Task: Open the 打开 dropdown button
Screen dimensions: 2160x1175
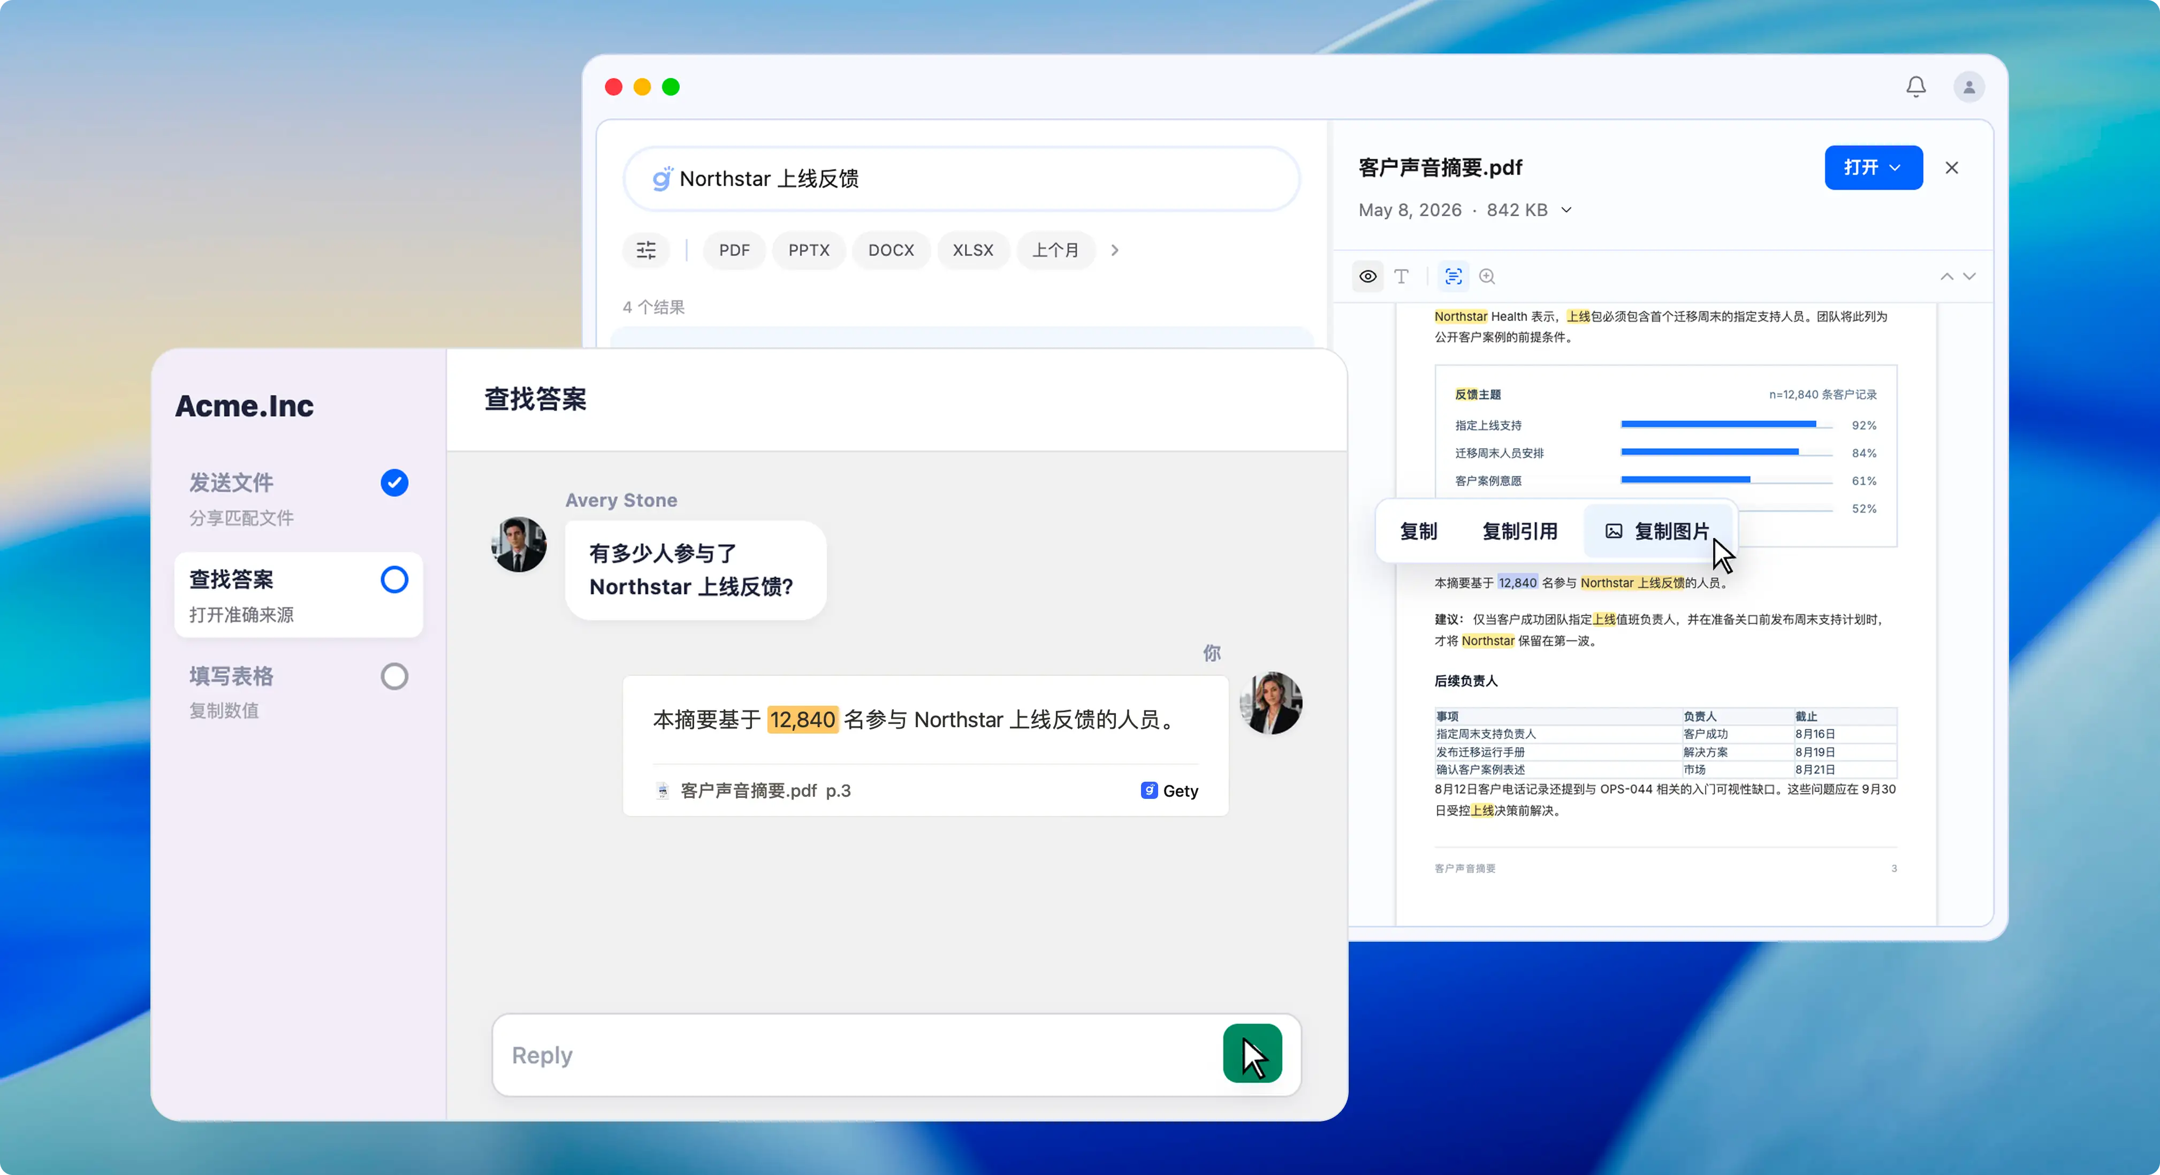Action: tap(1873, 167)
